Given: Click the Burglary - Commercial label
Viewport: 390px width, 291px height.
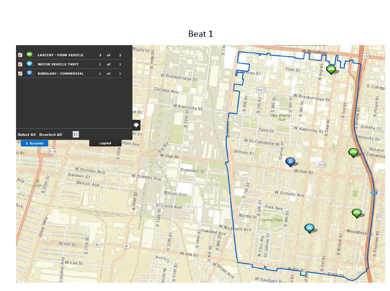Looking at the screenshot, I should pos(61,73).
